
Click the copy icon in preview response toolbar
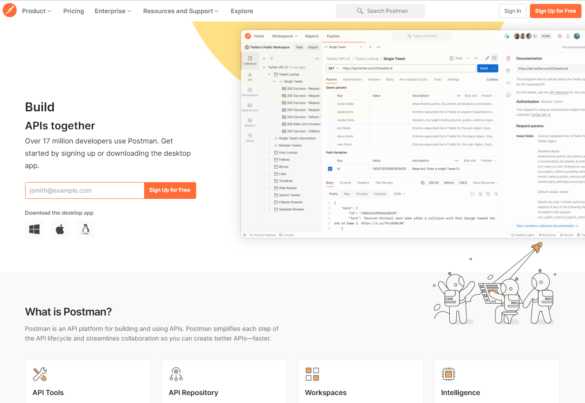(x=488, y=194)
